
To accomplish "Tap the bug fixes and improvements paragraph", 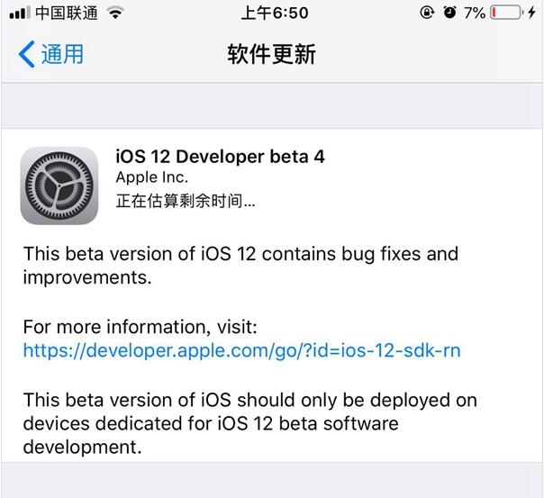I will coord(240,266).
